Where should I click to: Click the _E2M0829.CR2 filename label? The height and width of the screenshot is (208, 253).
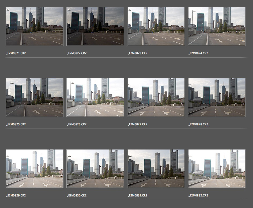pyautogui.click(x=16, y=195)
